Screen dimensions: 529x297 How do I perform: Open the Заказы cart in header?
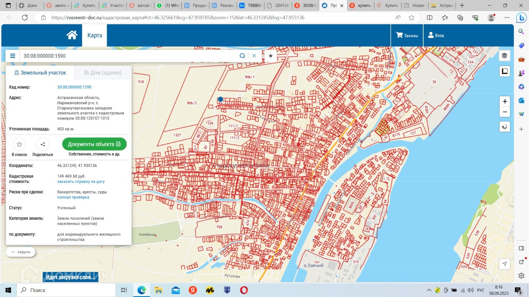pos(407,35)
